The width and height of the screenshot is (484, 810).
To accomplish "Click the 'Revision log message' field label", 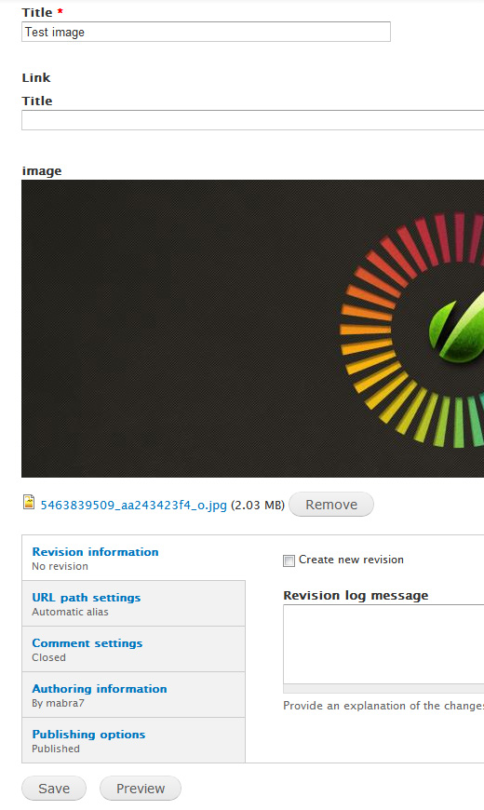I will (356, 595).
